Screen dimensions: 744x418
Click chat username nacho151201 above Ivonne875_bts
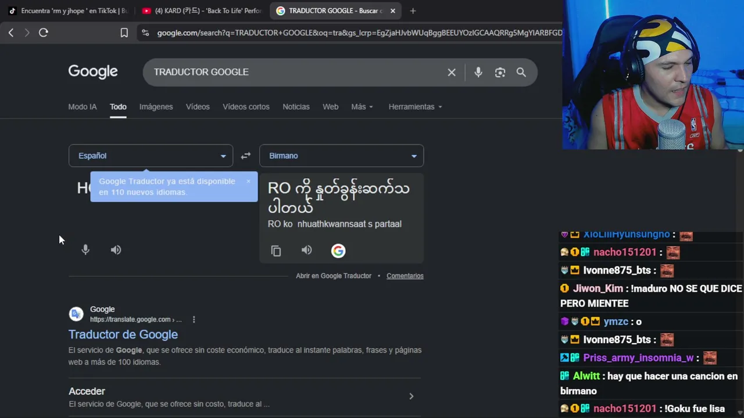(x=625, y=253)
